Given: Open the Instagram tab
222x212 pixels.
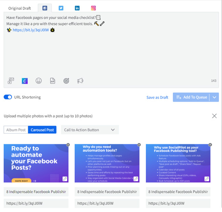Looking at the screenshot, I should click(93, 8).
